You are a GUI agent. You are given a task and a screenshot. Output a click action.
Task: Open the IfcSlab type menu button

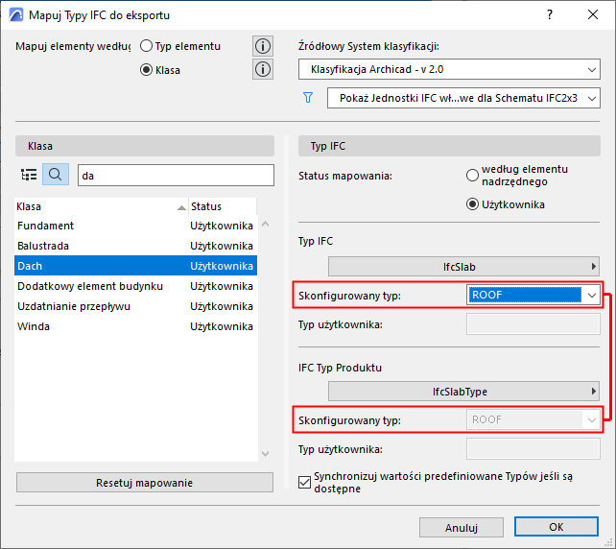(463, 266)
